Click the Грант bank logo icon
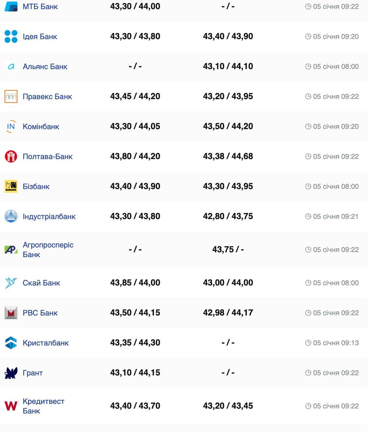The image size is (372, 432). (x=11, y=373)
